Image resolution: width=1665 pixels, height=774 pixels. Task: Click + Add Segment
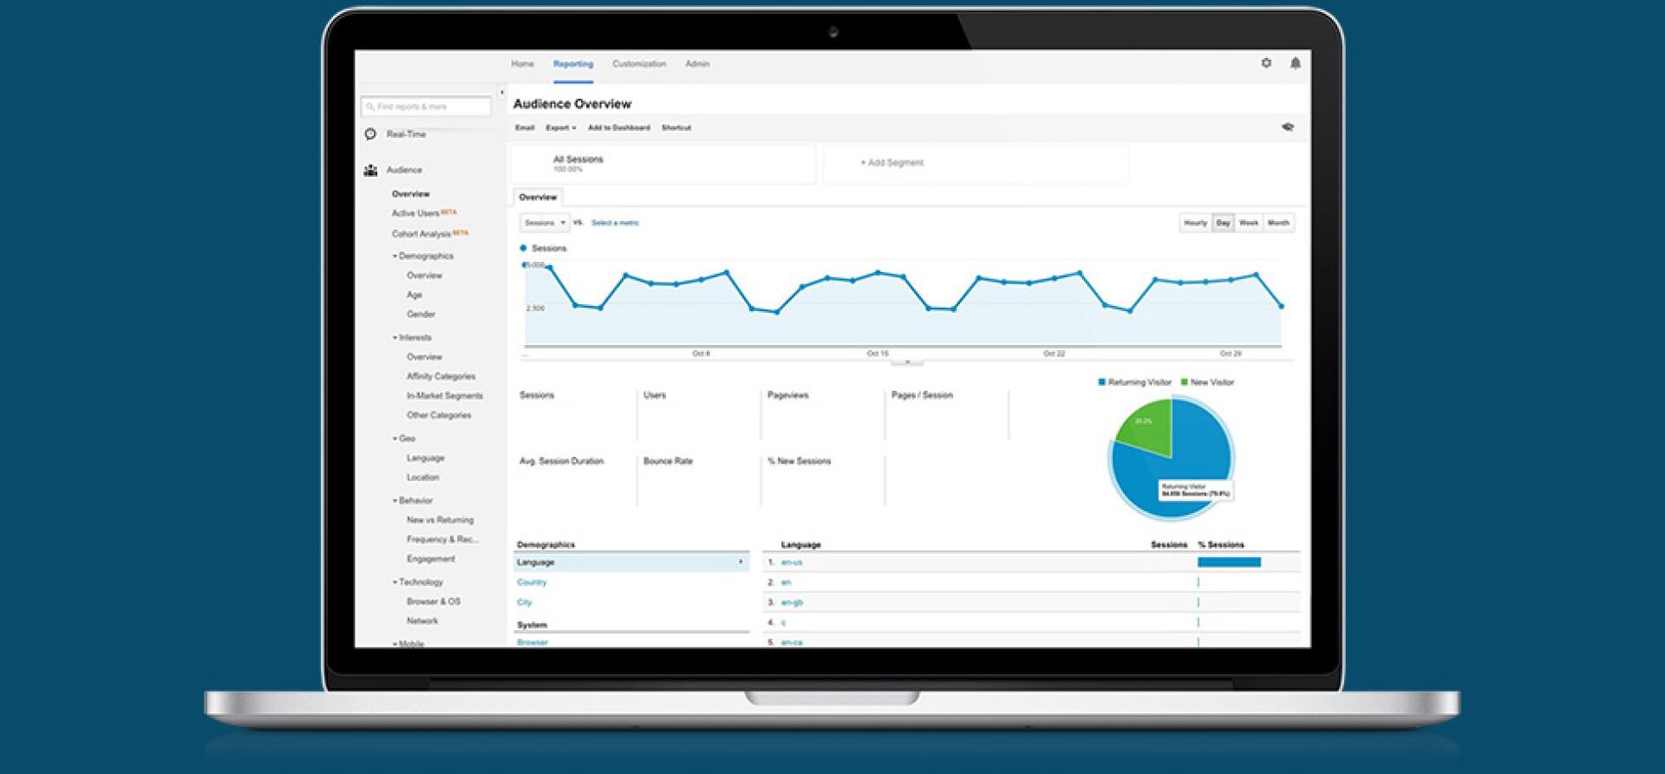pyautogui.click(x=891, y=163)
